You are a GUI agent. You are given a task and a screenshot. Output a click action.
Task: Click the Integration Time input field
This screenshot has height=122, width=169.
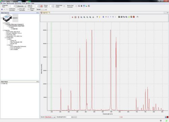(x=13, y=6)
